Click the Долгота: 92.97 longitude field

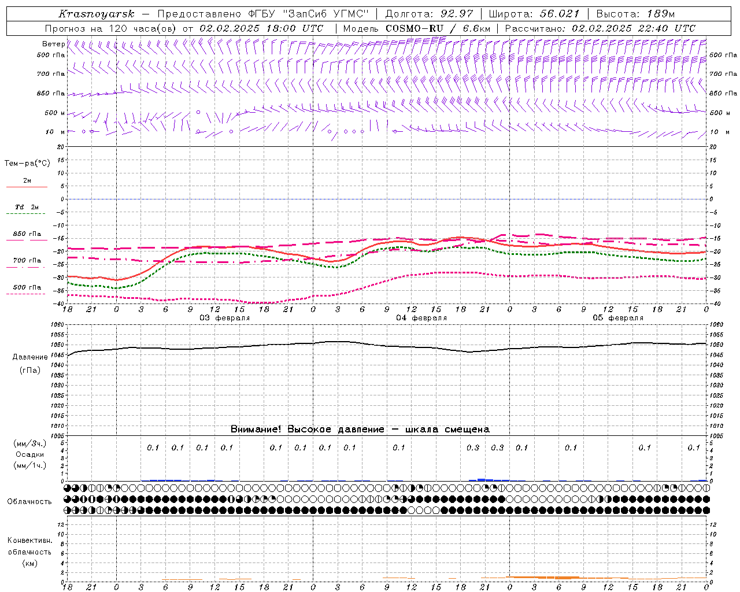[x=429, y=14]
